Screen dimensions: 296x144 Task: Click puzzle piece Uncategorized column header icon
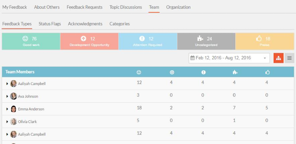tap(235, 73)
